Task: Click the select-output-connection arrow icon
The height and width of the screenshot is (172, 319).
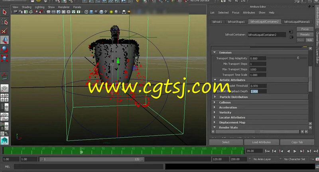Action: pyautogui.click(x=291, y=37)
